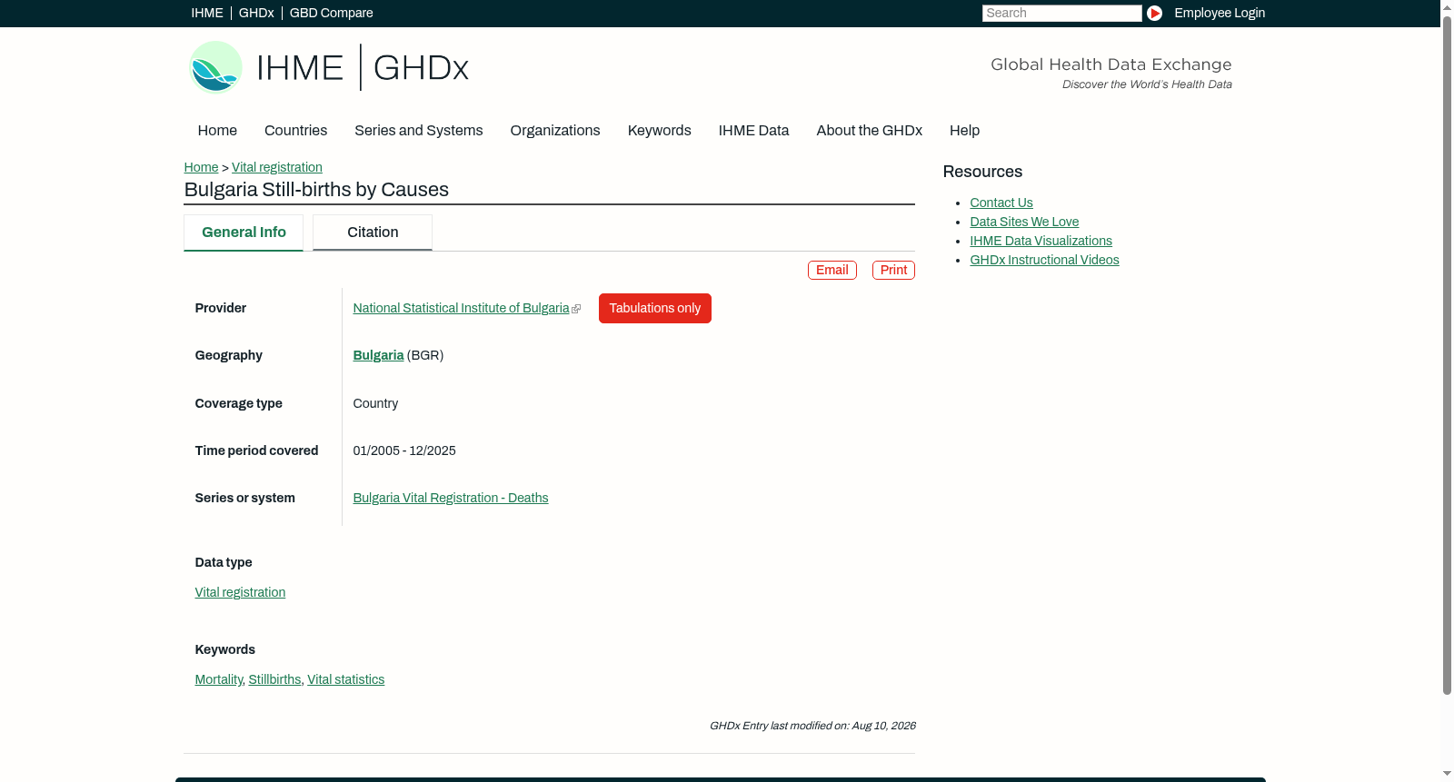Viewport: 1454px width, 782px height.
Task: Click the Resources heading
Action: pyautogui.click(x=982, y=173)
